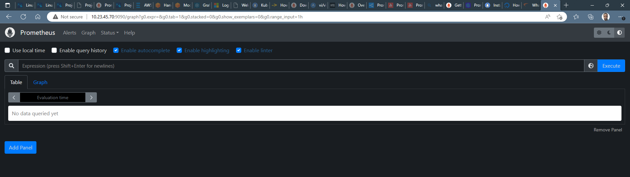The height and width of the screenshot is (177, 630).
Task: Check Enable query history option
Action: pos(54,50)
